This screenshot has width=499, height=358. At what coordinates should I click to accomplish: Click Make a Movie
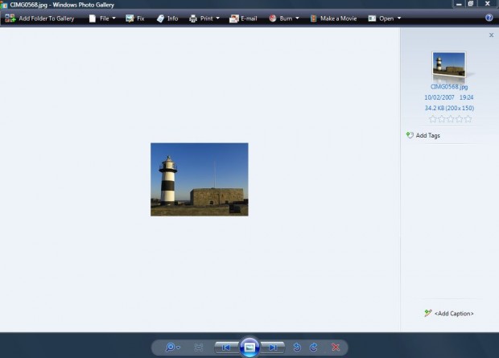333,19
